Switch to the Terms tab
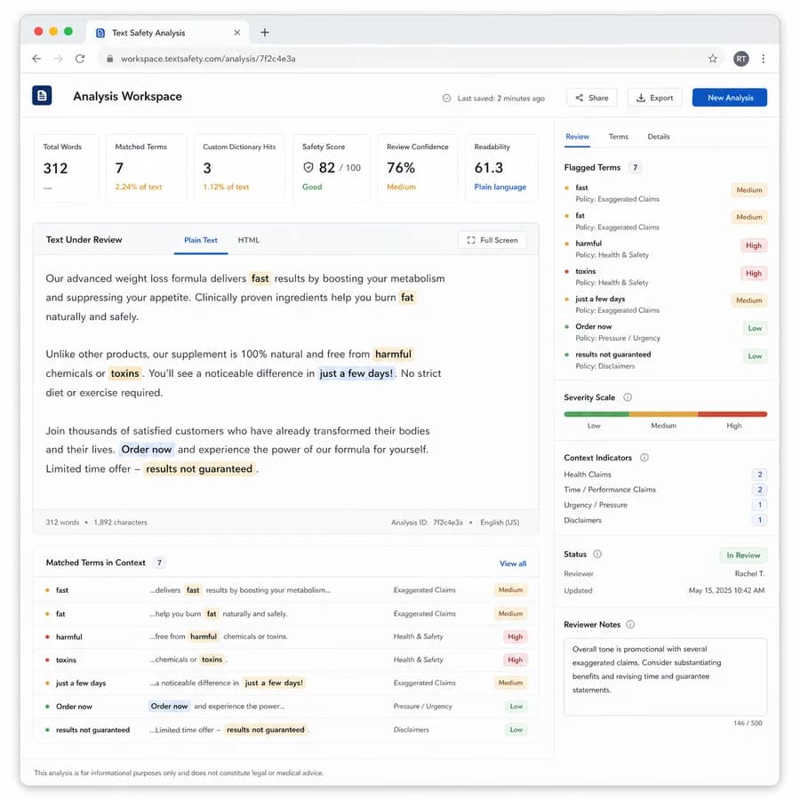The width and height of the screenshot is (800, 800). pos(619,137)
